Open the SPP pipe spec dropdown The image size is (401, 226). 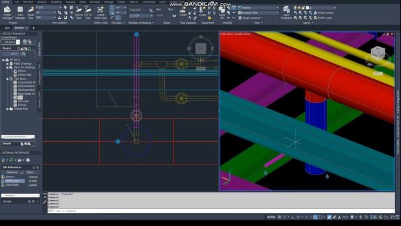point(46,18)
